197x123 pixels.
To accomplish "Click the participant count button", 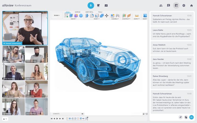I will [5, 119].
